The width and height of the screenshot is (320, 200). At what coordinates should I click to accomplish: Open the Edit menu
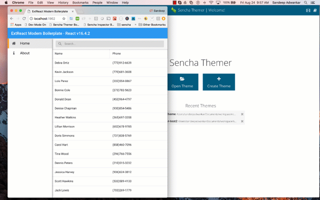[40, 2]
